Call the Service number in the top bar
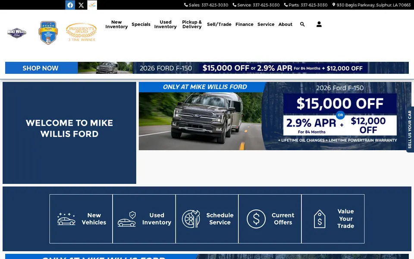The width and height of the screenshot is (414, 259). pos(266,5)
